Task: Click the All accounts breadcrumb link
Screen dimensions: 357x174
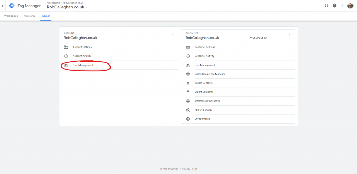Action: [53, 3]
